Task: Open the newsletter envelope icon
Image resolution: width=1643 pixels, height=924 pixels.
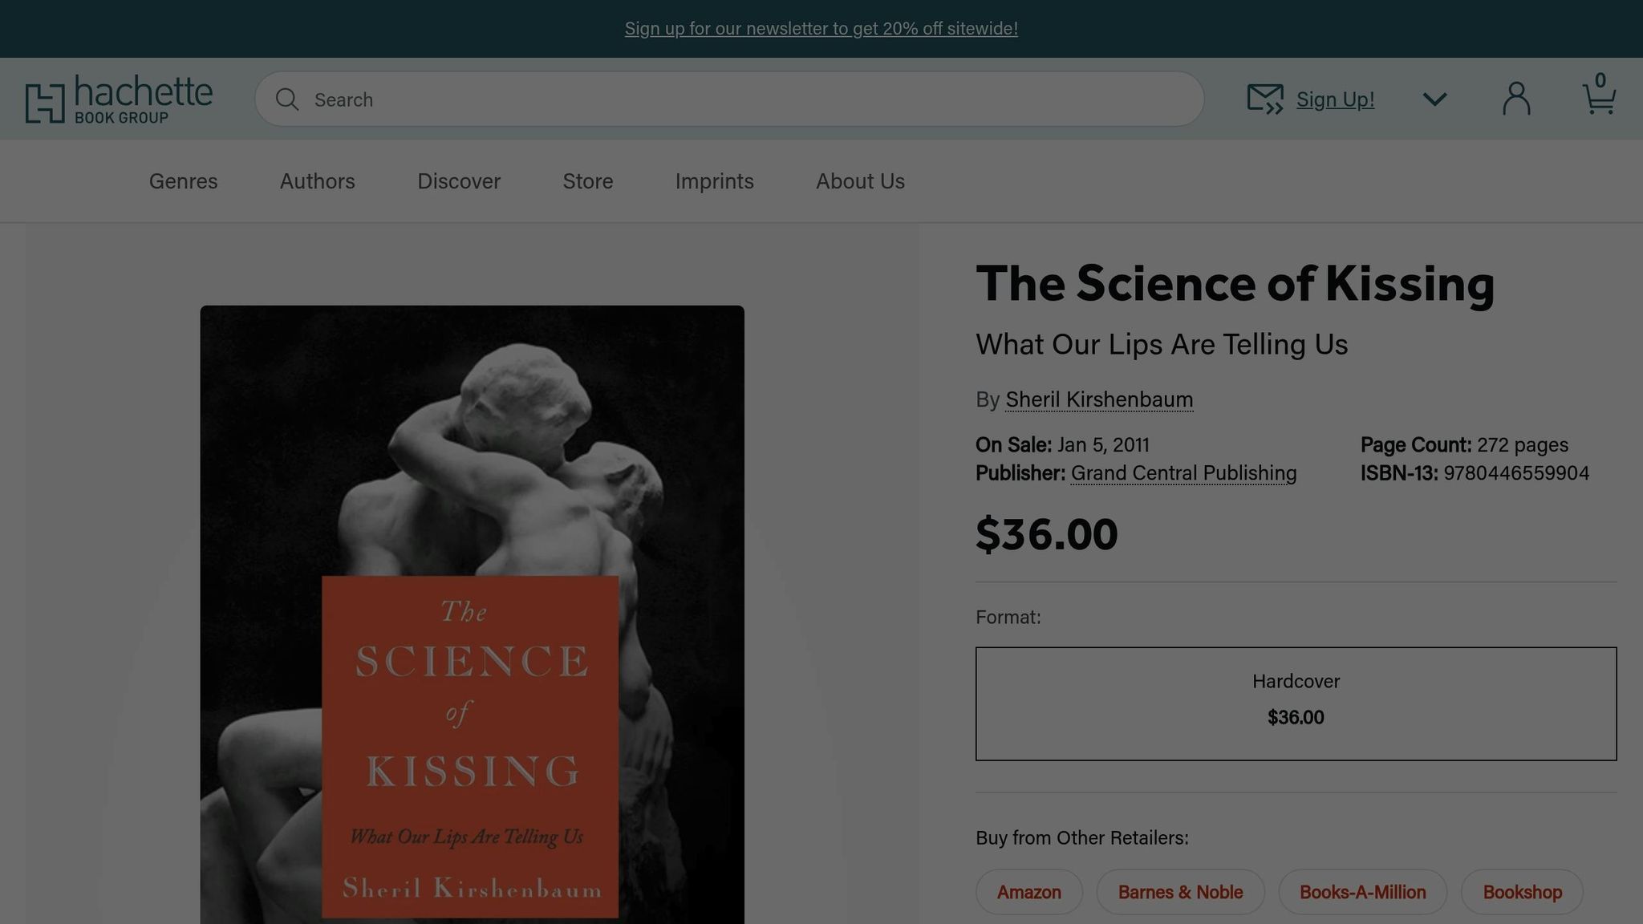Action: [1264, 99]
